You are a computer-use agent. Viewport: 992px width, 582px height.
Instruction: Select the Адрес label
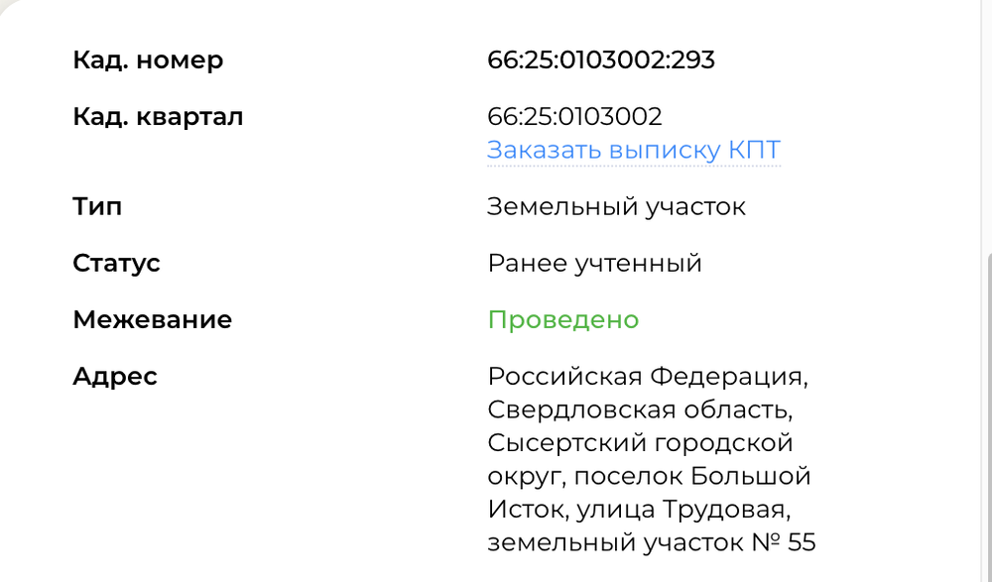pyautogui.click(x=115, y=377)
